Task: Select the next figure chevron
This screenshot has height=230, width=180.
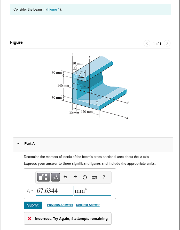Action: [167, 43]
